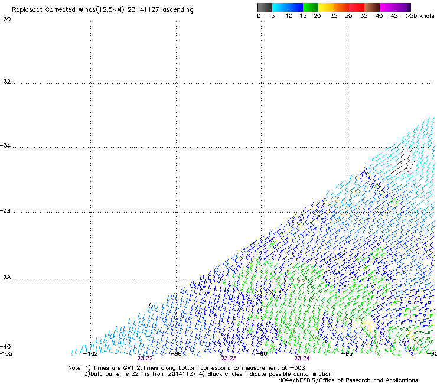Click the red 30-35 knots color band

[357, 7]
